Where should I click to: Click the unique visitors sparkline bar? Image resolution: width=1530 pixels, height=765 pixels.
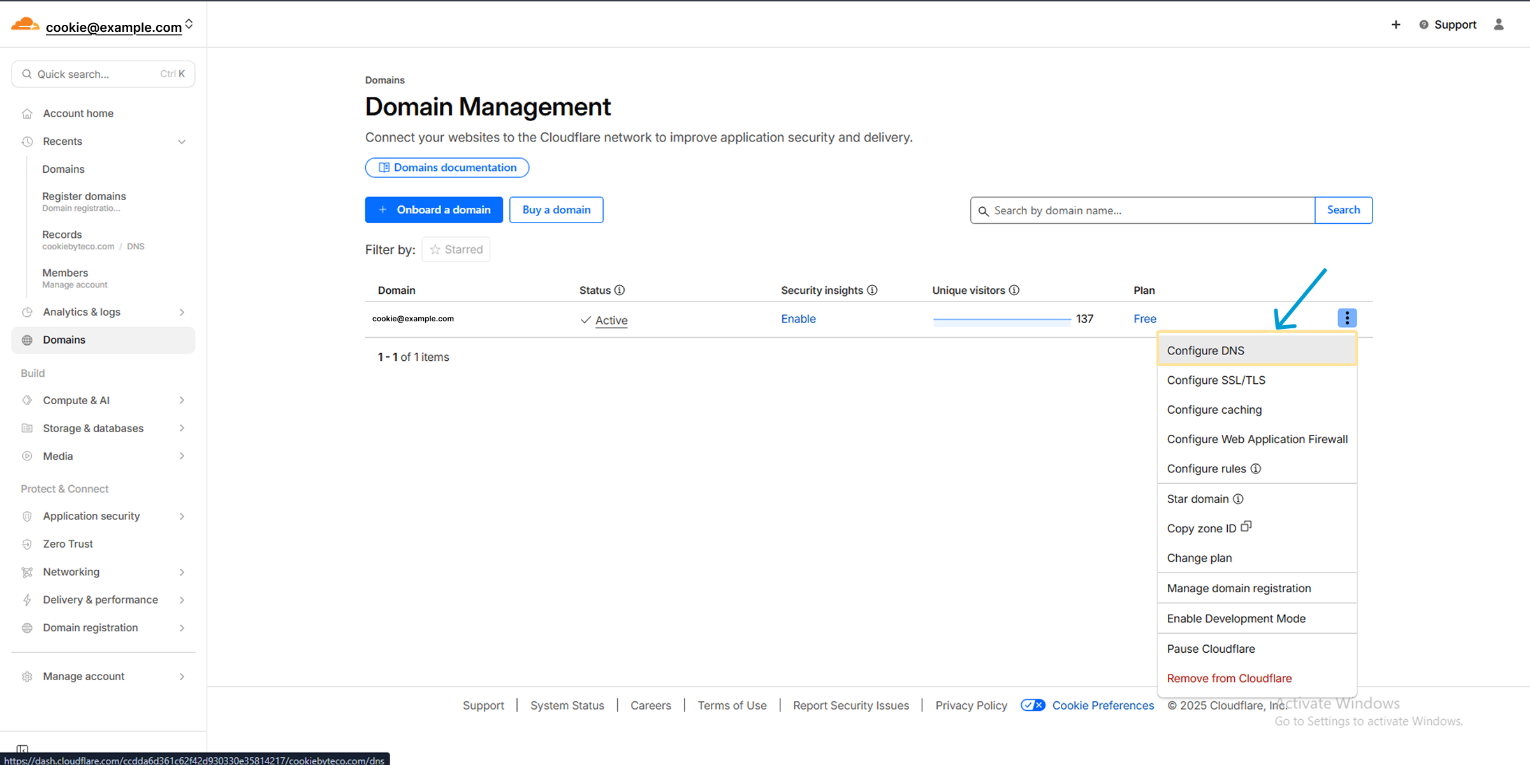[1002, 319]
